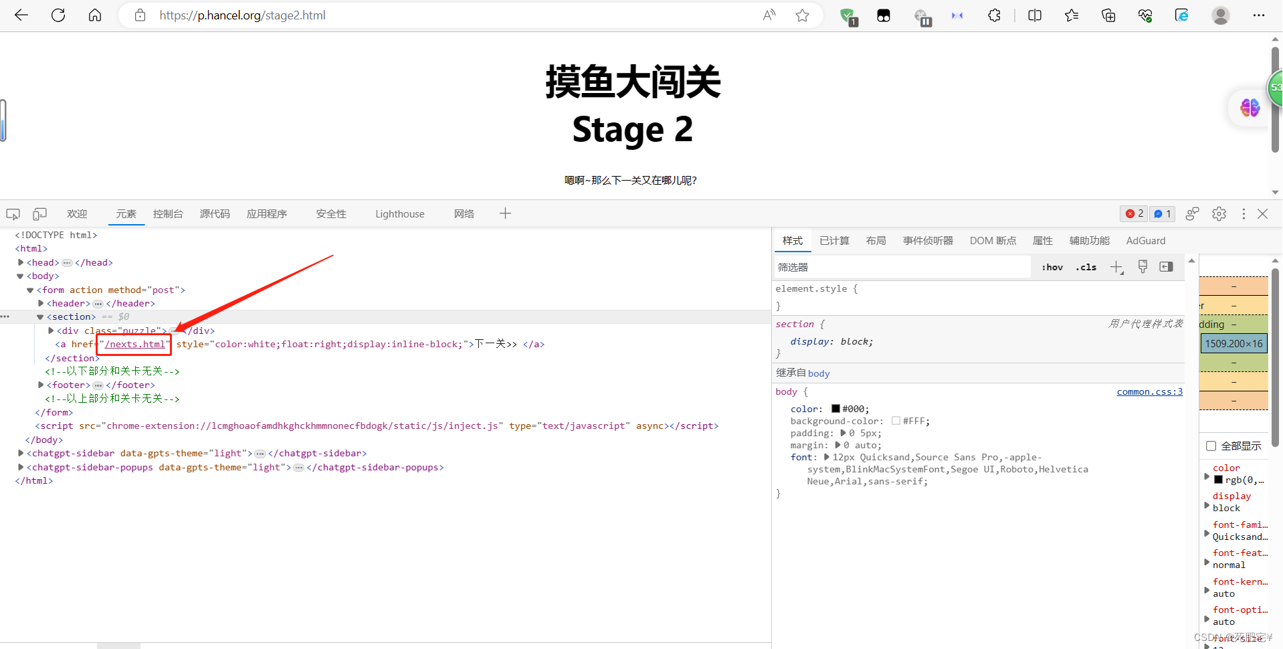This screenshot has height=649, width=1283.
Task: Open the black mask extension icon
Action: pyautogui.click(x=884, y=15)
